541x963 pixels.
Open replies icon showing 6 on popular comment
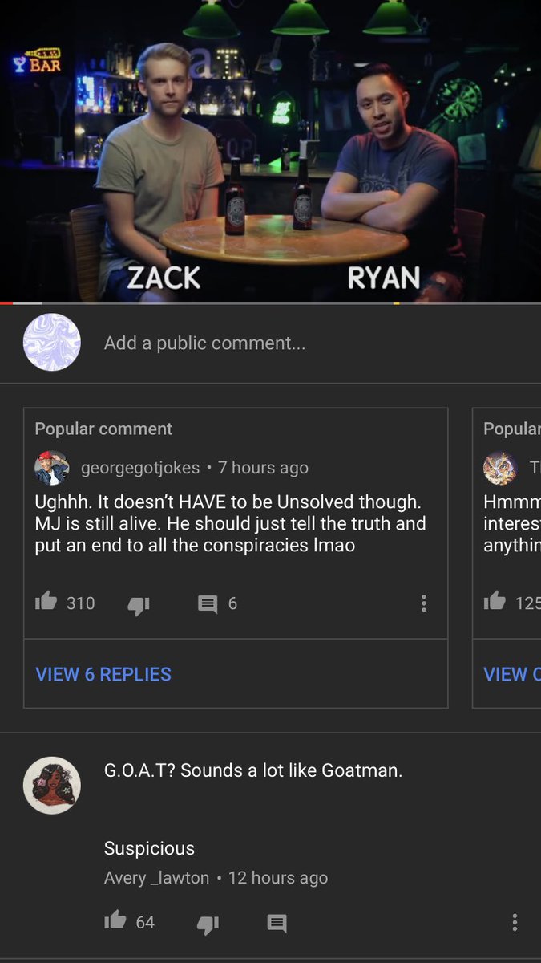click(x=208, y=603)
